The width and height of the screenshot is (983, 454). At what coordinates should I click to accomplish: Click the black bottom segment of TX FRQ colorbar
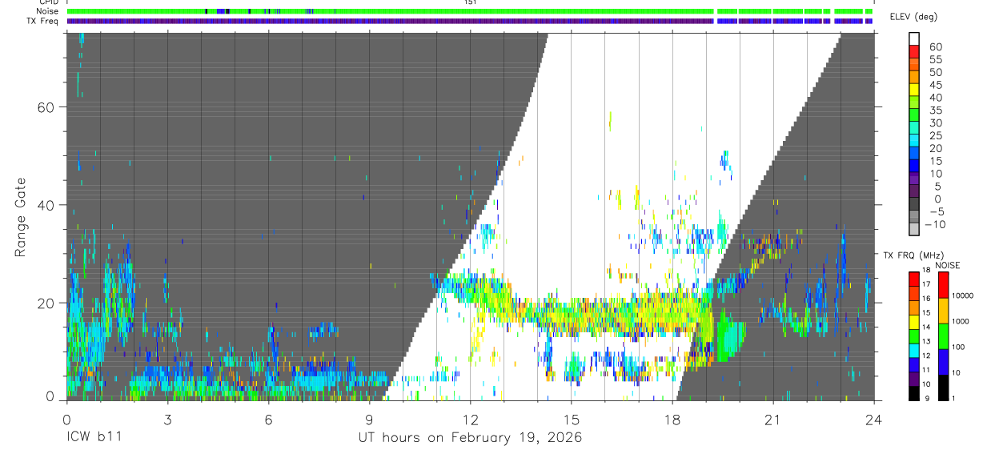tap(913, 393)
